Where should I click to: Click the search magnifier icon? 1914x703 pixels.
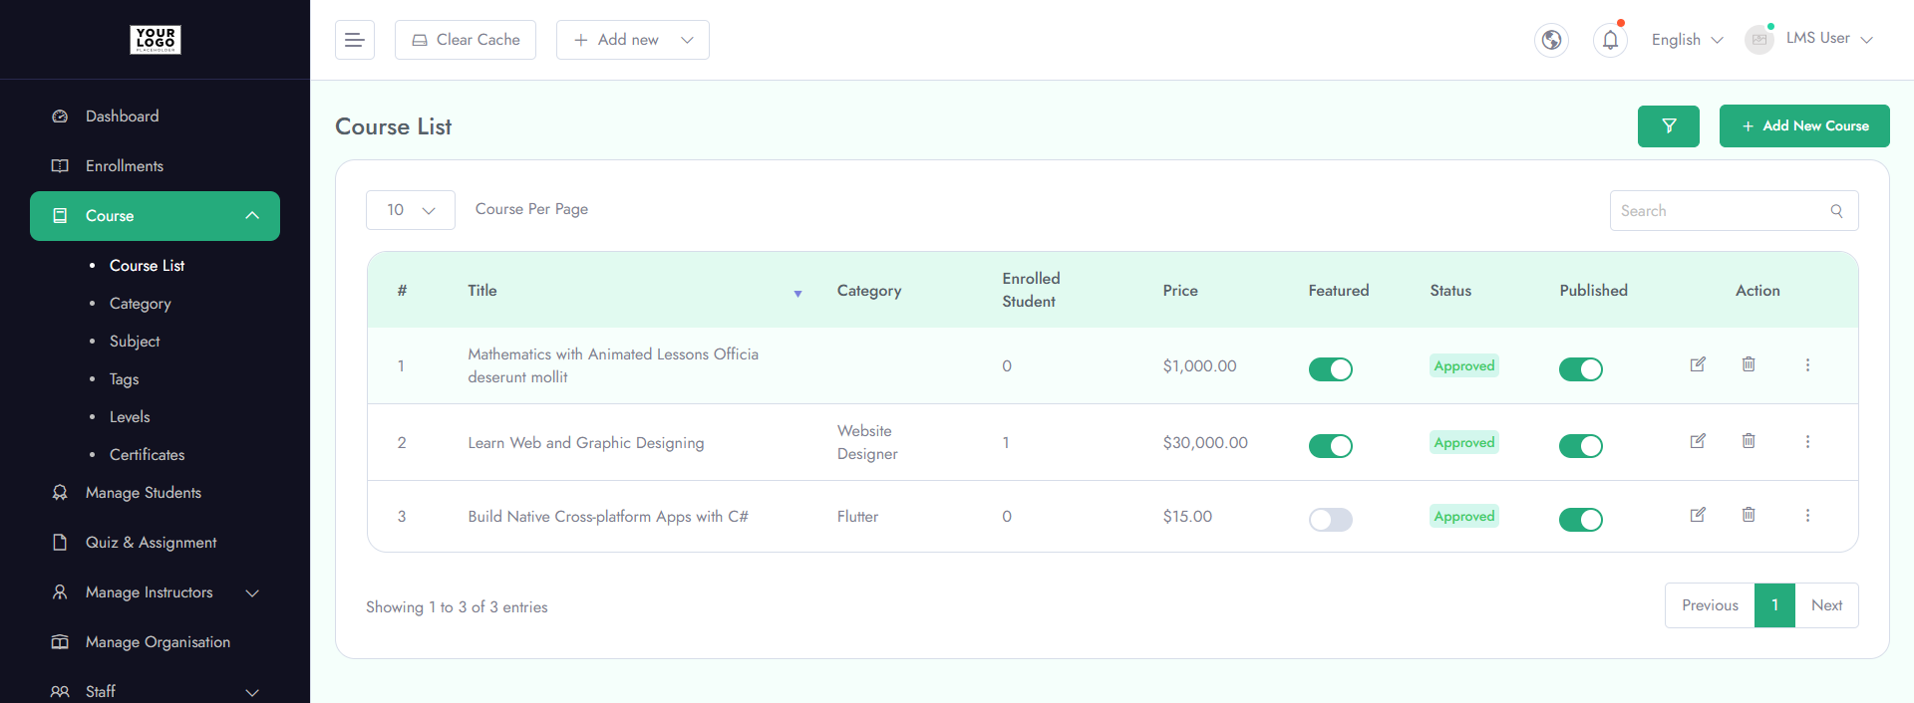click(1836, 211)
